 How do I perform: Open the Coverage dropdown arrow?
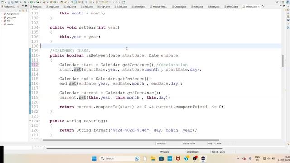[x=41, y=2]
